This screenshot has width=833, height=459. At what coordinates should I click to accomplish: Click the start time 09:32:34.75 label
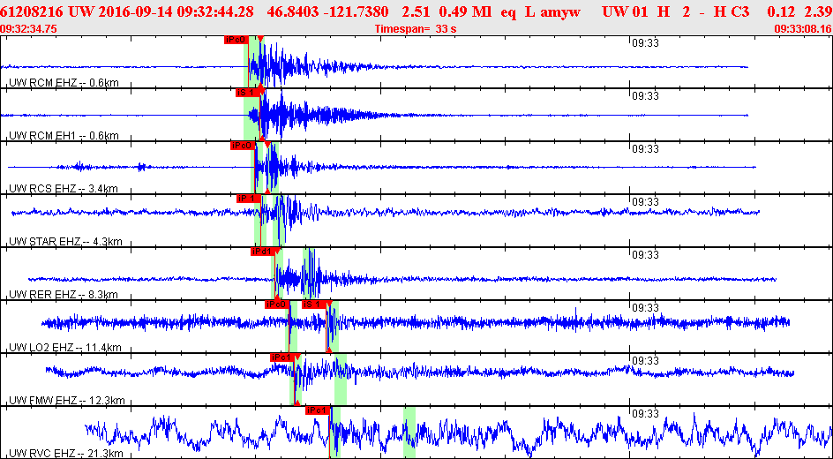tap(29, 28)
